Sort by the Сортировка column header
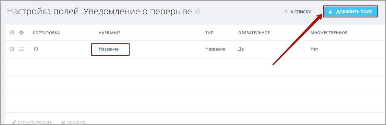This screenshot has width=386, height=125. click(x=46, y=32)
